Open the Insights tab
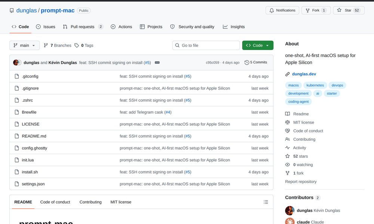Image resolution: width=374 pixels, height=224 pixels. tap(234, 27)
